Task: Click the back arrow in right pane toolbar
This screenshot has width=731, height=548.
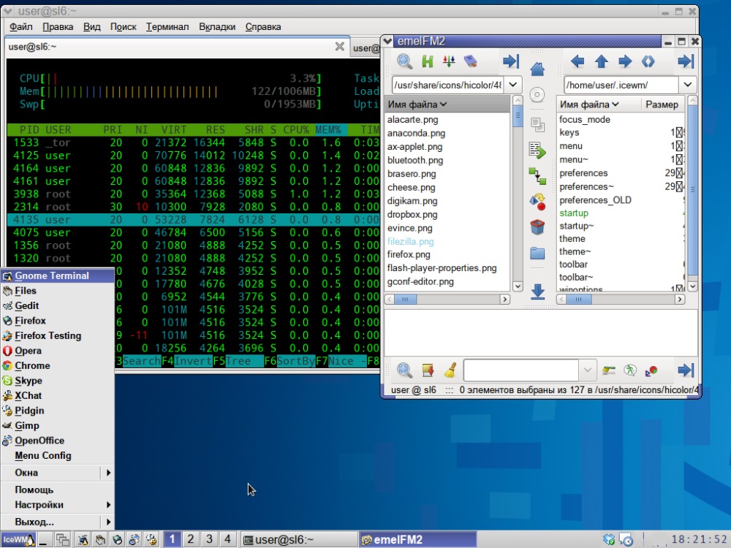Action: [577, 61]
